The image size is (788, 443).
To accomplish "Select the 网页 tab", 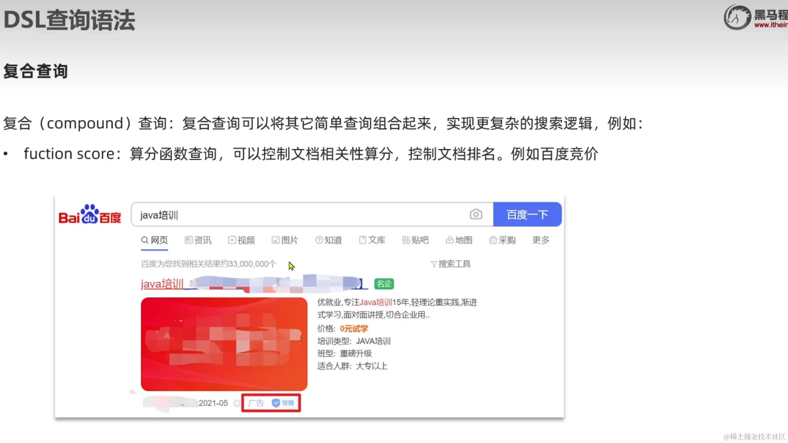I will [155, 240].
